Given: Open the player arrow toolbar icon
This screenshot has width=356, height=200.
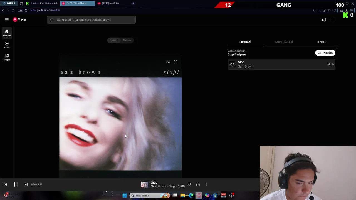Looking at the screenshot, I should pos(329,10).
